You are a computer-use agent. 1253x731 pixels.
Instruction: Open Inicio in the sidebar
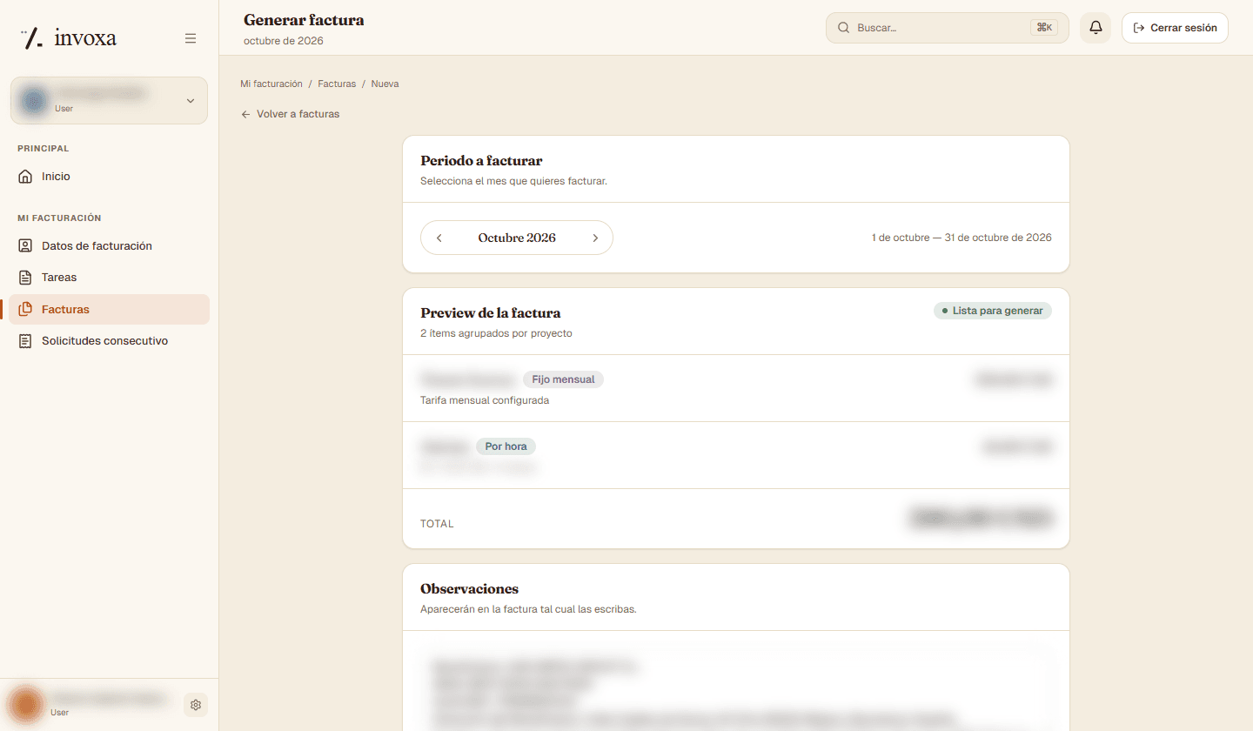click(110, 177)
